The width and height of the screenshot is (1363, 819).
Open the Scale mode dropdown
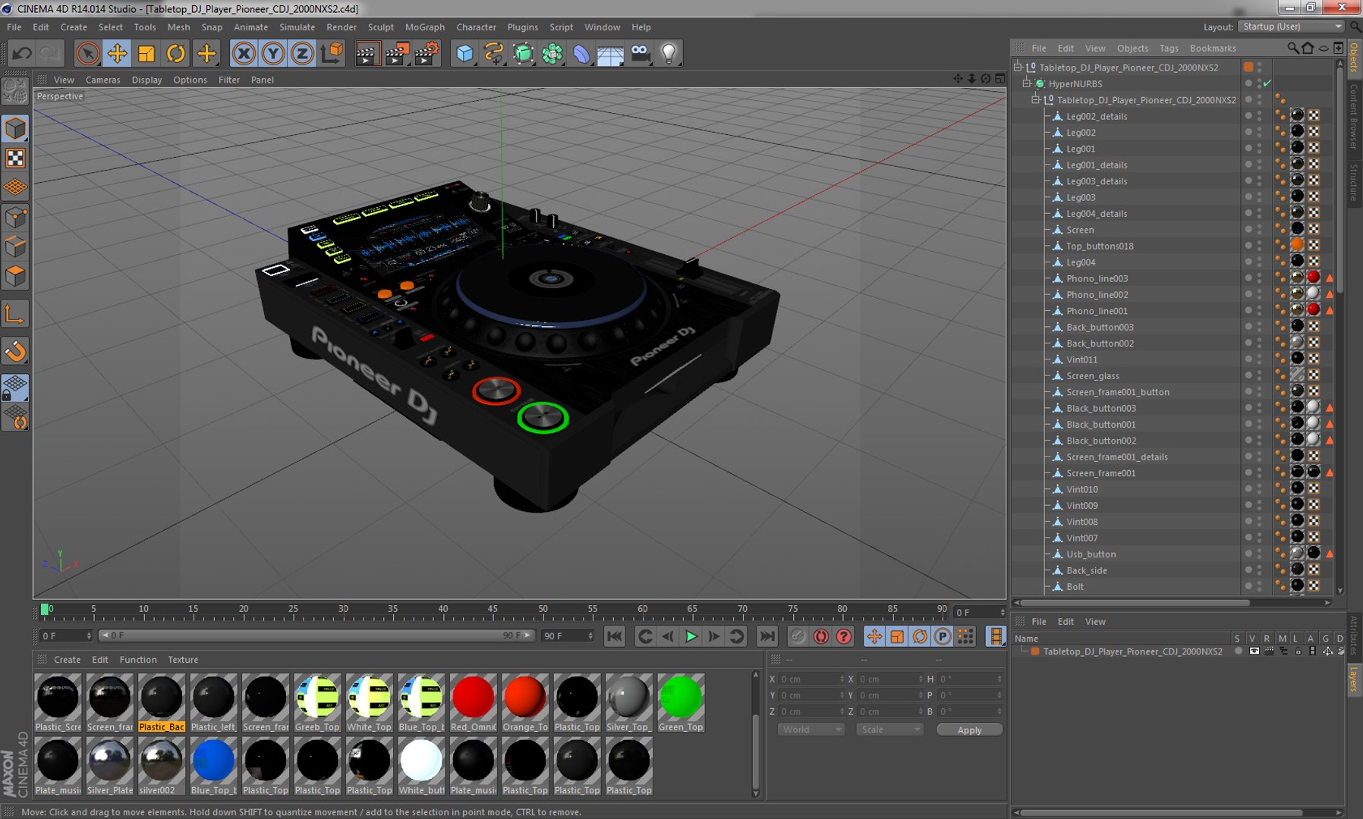889,730
